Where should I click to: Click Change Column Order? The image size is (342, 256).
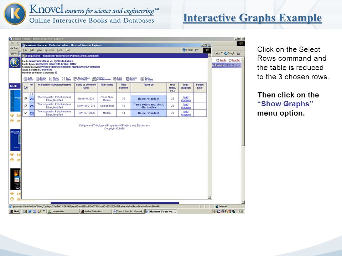pos(101,79)
